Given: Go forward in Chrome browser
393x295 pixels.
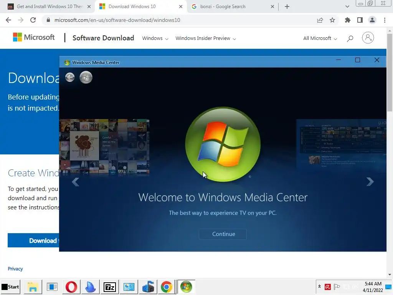Looking at the screenshot, I should pyautogui.click(x=21, y=20).
